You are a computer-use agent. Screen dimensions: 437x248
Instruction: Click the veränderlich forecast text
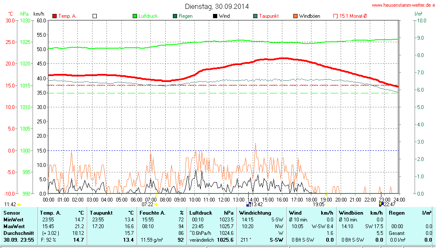tap(202, 240)
